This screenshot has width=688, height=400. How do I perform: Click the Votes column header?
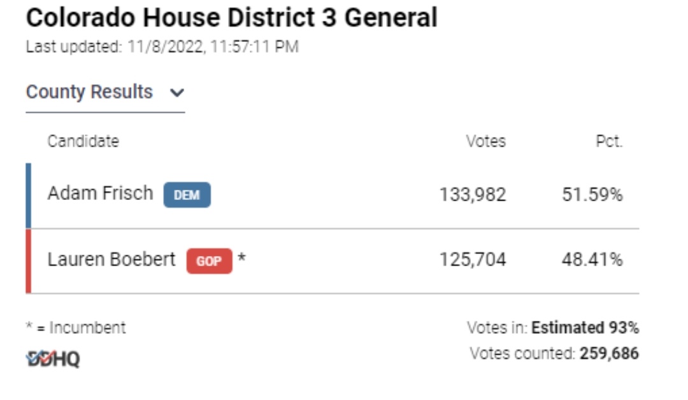[485, 141]
